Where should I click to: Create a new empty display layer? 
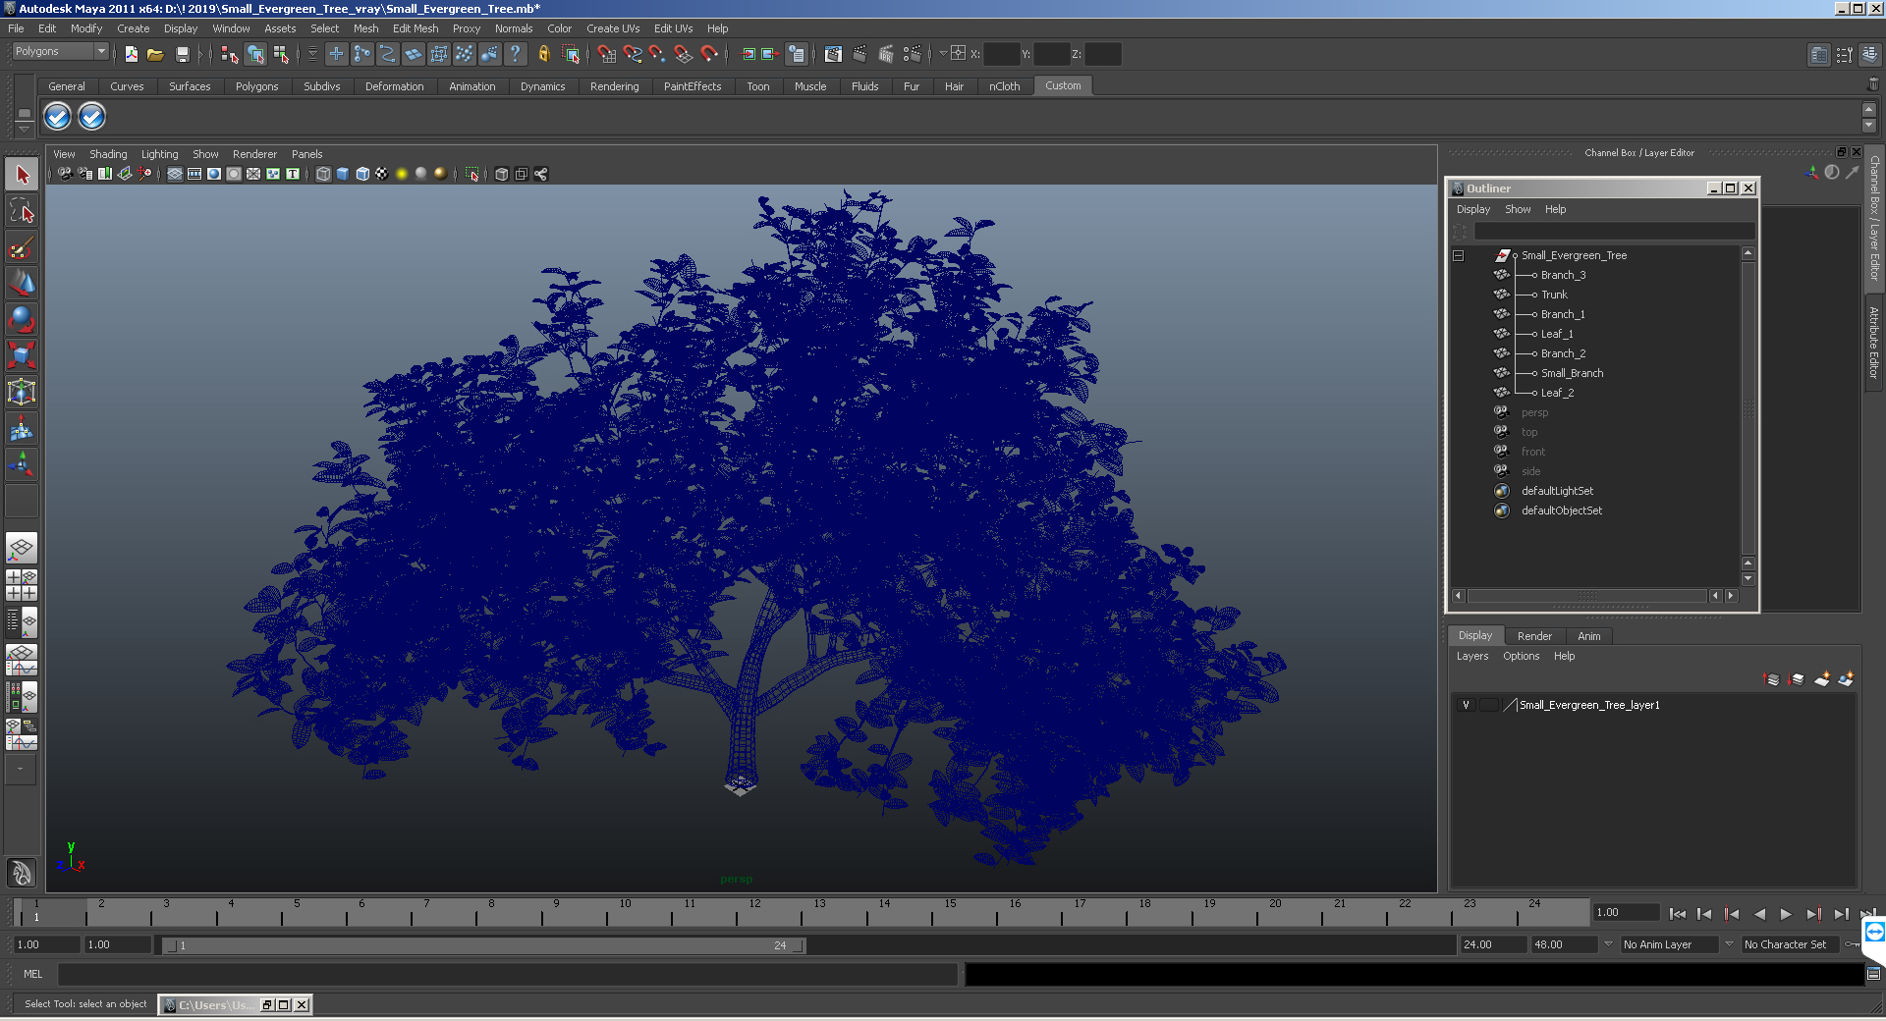[x=1822, y=678]
